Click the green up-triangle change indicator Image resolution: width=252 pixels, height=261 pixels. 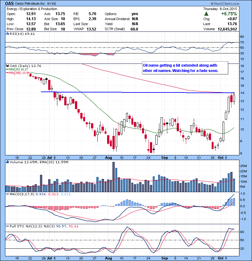point(206,14)
